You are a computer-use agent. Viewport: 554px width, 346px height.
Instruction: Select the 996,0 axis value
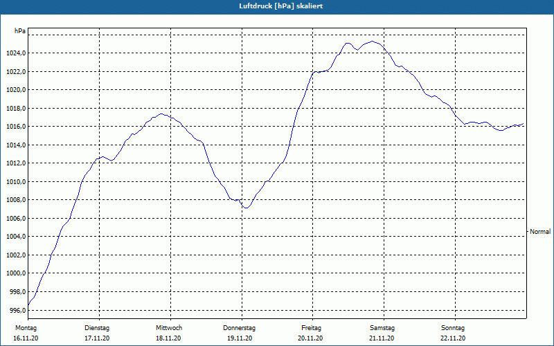[17, 310]
